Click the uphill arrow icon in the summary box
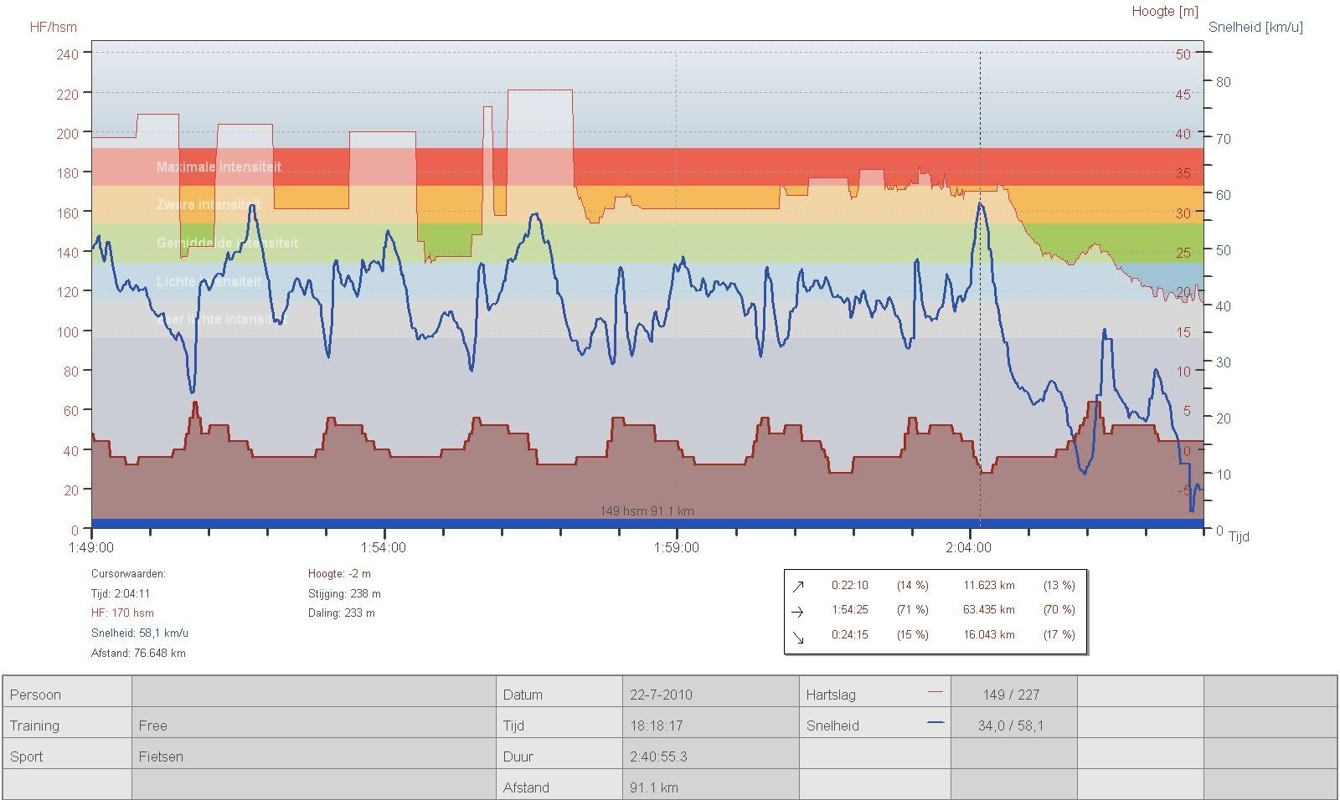This screenshot has width=1340, height=800. click(797, 586)
